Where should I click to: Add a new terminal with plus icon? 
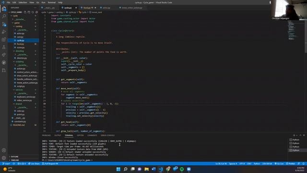294,136
